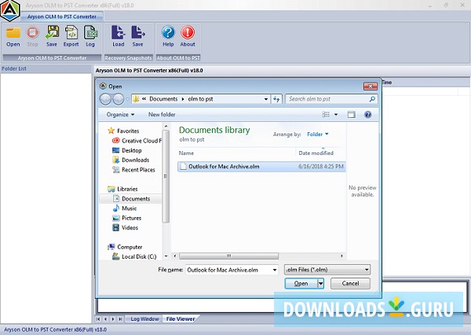Click Load in Recovery Snapshots group
This screenshot has height=335, width=471.
pyautogui.click(x=119, y=32)
